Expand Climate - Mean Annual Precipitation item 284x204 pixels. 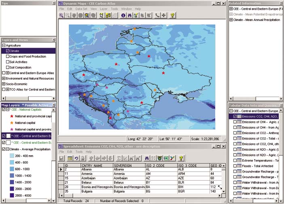pyautogui.click(x=231, y=20)
